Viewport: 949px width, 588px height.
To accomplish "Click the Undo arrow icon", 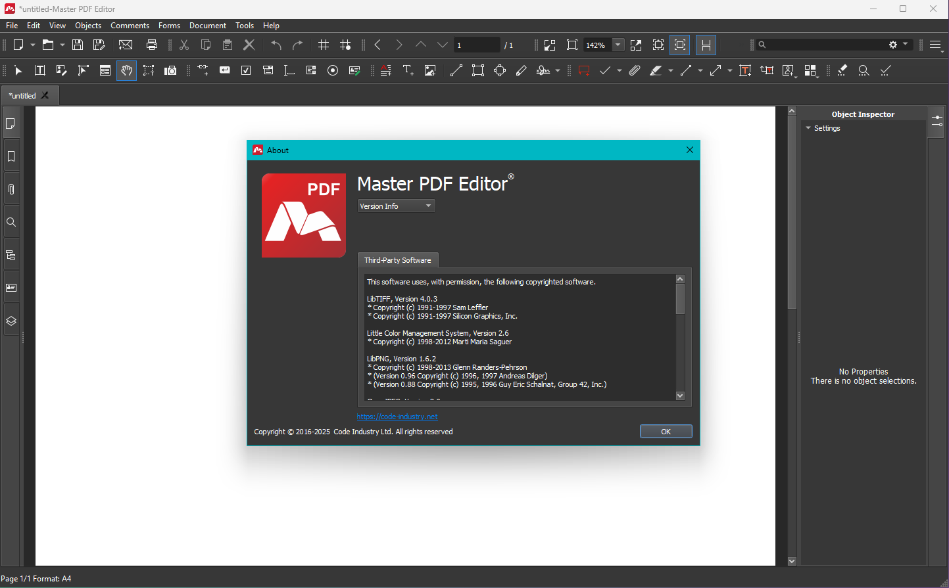I will [276, 45].
